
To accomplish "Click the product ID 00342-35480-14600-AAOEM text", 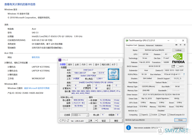I will [x=29, y=93].
